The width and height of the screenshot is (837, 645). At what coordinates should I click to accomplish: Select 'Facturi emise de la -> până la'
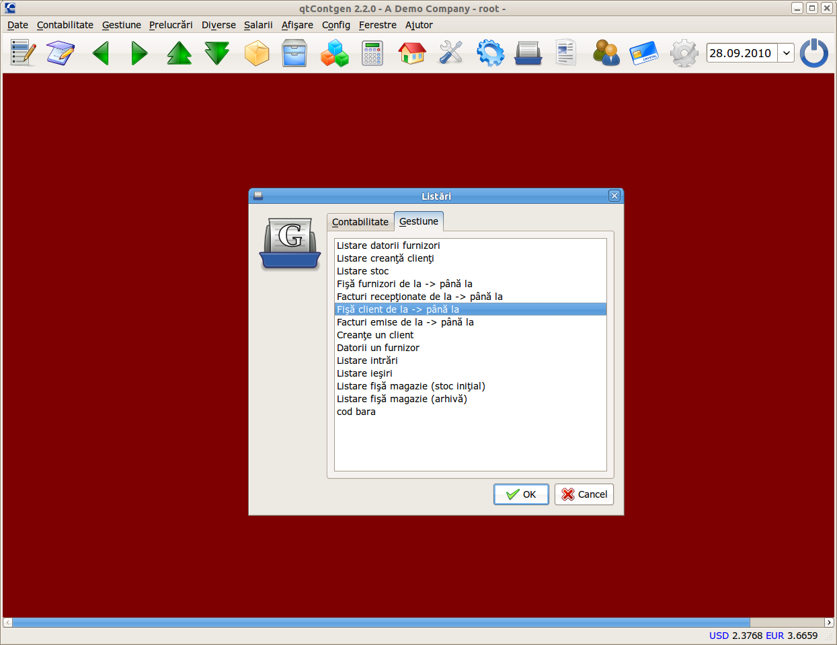471,322
